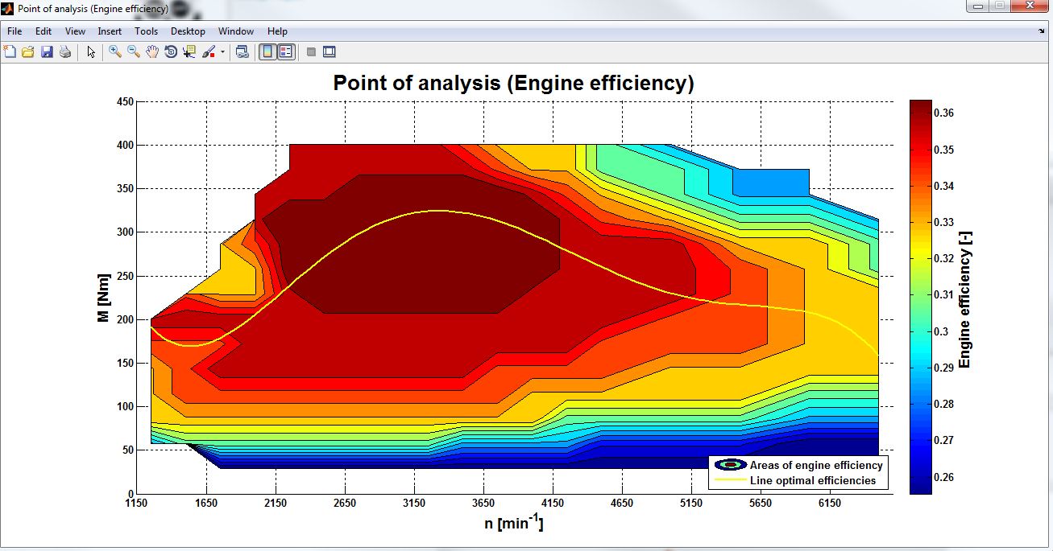Click the dock figure arrow in menu bar
This screenshot has width=1053, height=551.
click(1041, 31)
